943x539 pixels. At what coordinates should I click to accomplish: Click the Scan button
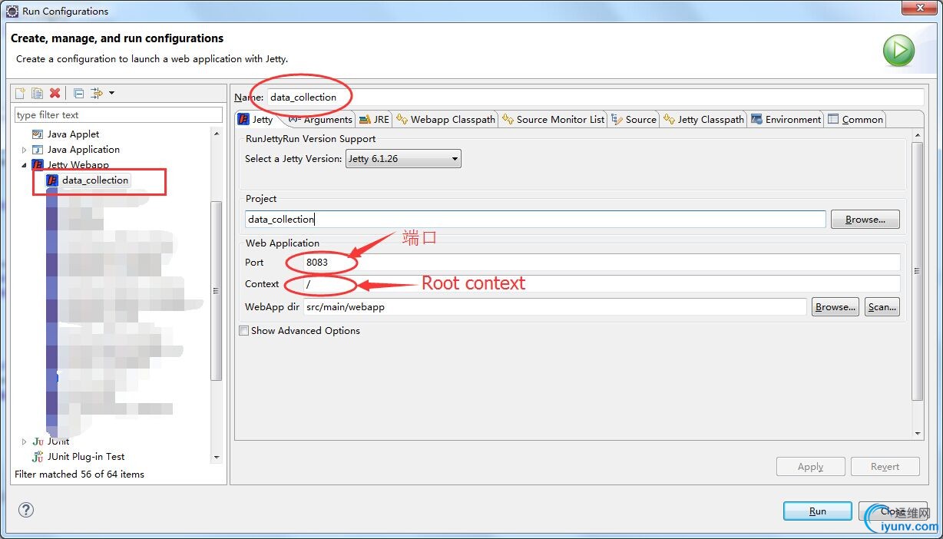[882, 307]
